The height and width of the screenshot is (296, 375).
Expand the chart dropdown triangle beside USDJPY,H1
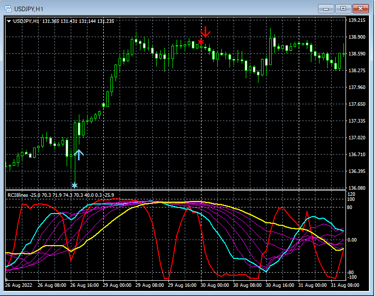[x=9, y=21]
